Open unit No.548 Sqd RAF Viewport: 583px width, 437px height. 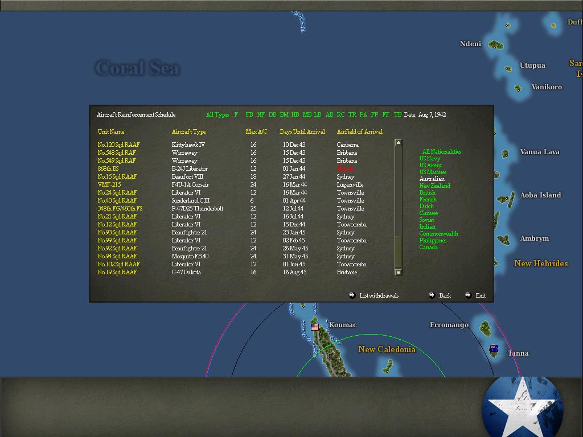click(117, 152)
